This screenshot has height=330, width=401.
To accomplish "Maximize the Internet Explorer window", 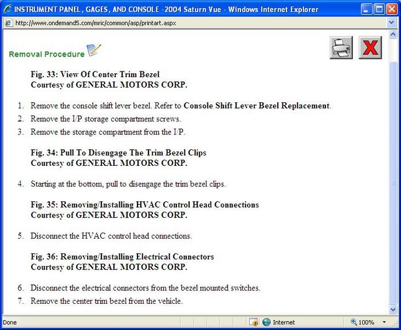I will coord(379,10).
